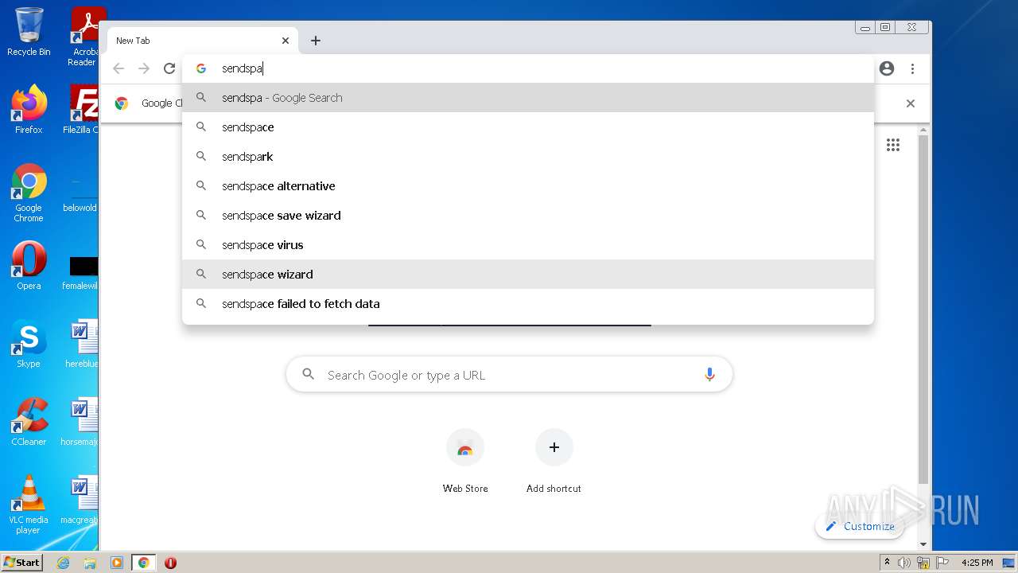
Task: Start voice search with microphone icon
Action: pos(709,375)
